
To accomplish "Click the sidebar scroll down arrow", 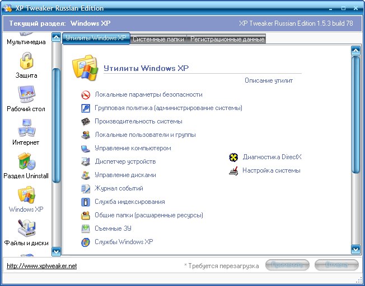I will pos(57,251).
